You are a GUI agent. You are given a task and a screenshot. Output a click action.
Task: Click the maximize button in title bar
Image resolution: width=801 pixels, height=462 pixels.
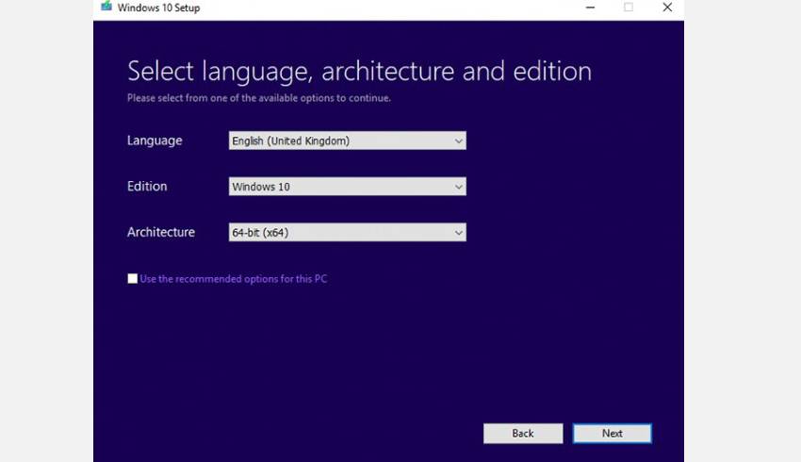(629, 8)
